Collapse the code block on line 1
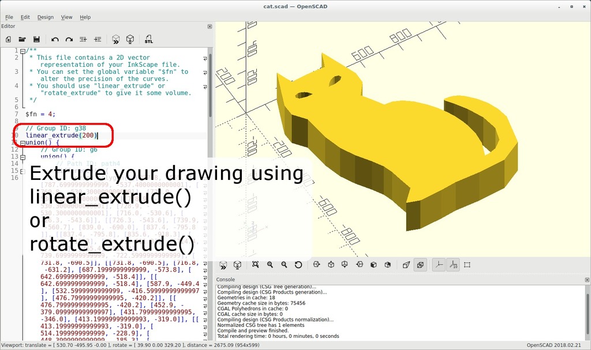Viewport: 591px width, 350px height. pos(22,50)
